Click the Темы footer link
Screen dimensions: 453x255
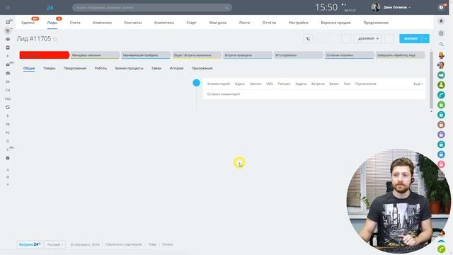click(x=152, y=244)
